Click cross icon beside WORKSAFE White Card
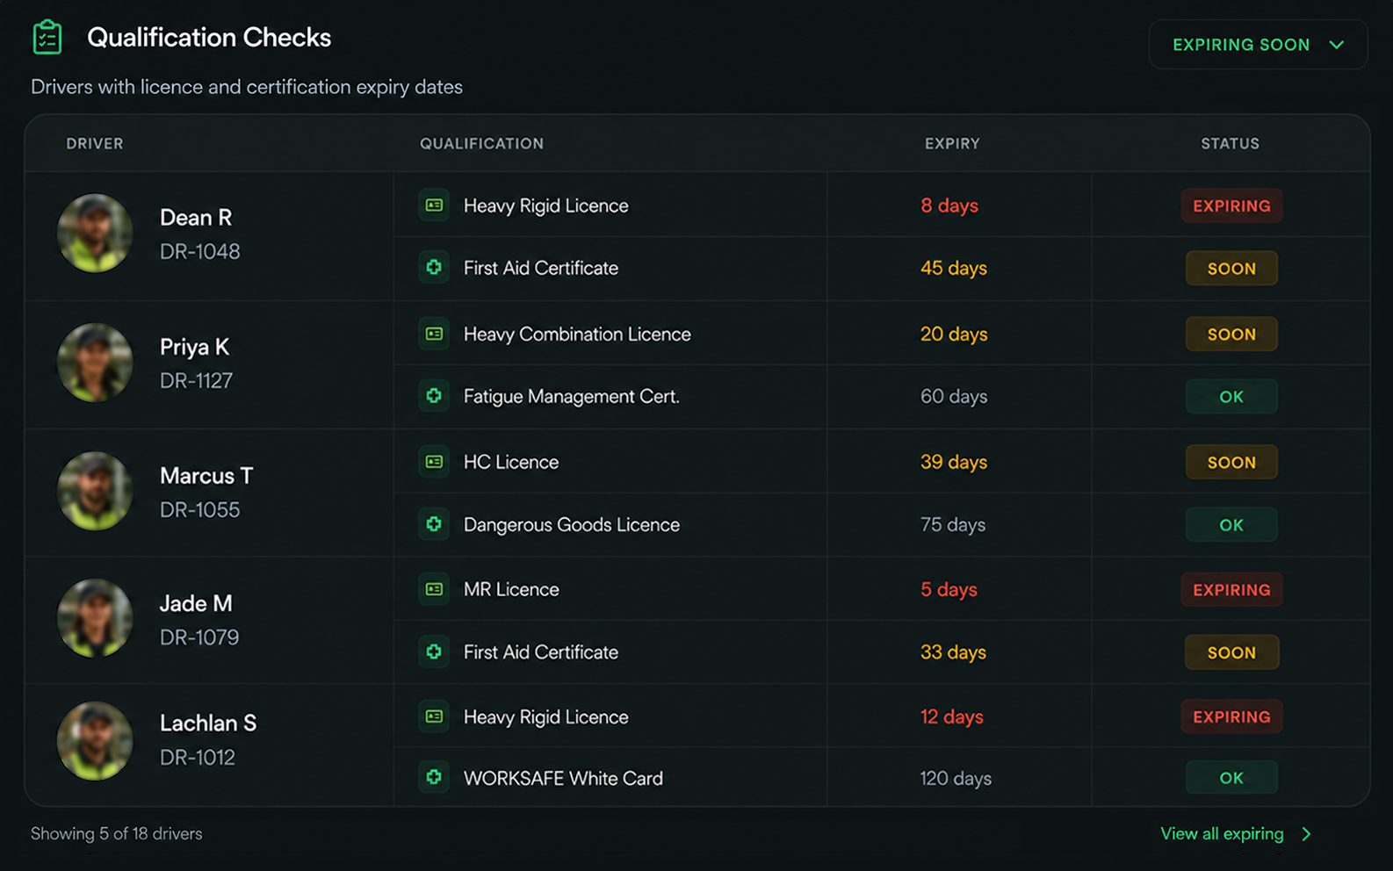 [x=434, y=778]
